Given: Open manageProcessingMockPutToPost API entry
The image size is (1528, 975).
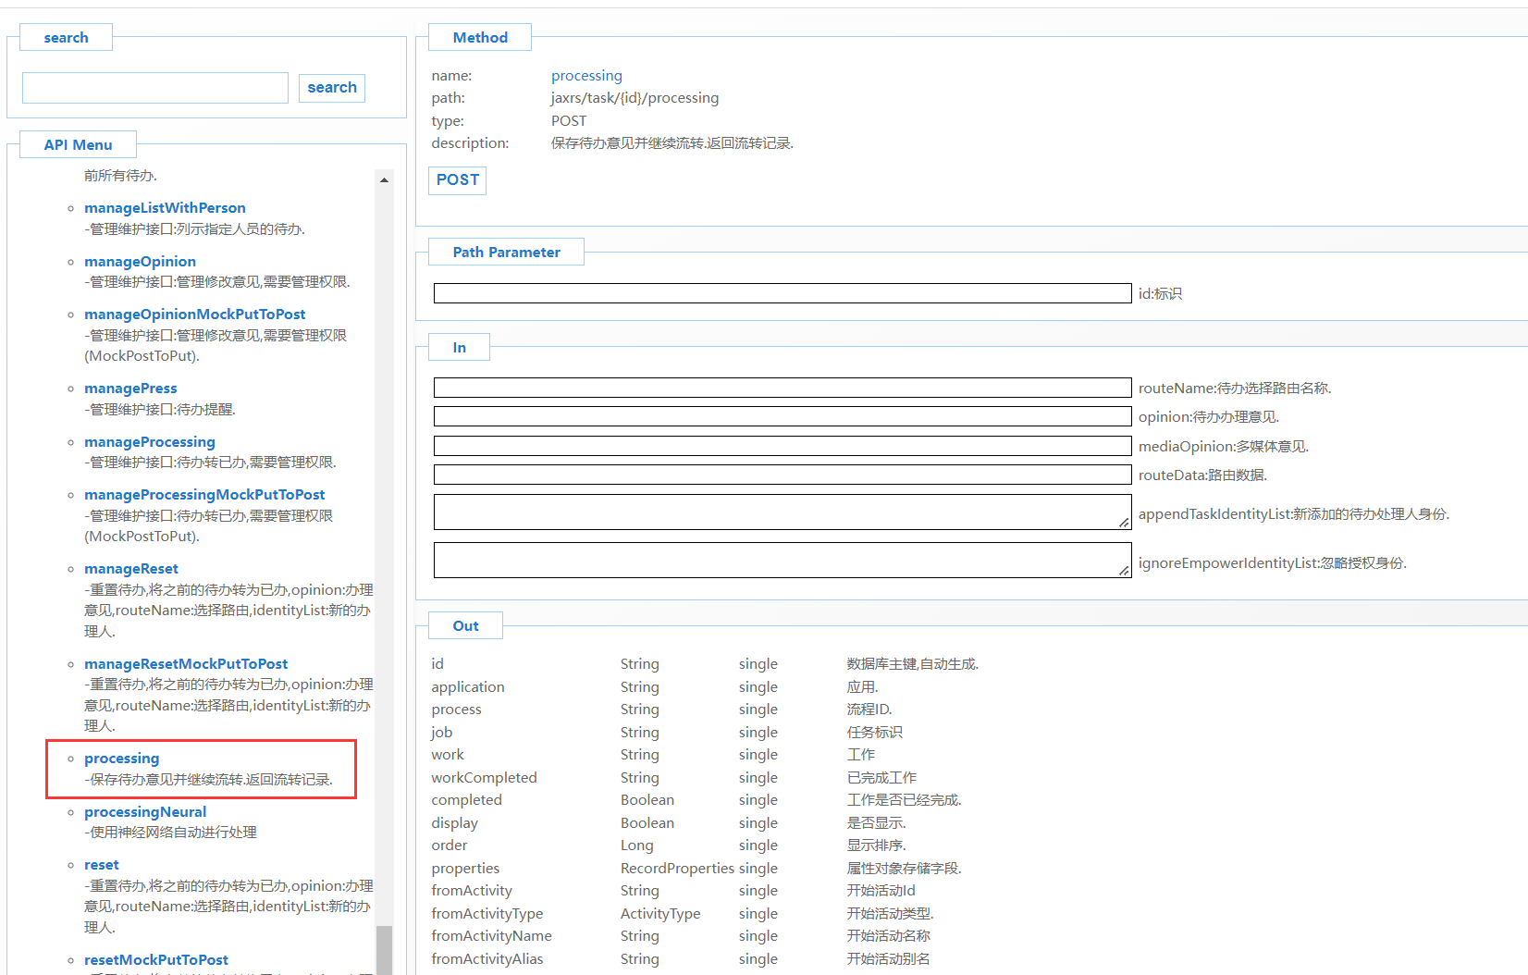Looking at the screenshot, I should coord(204,495).
